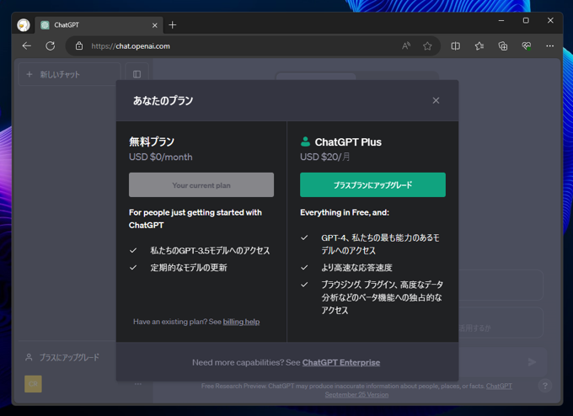The width and height of the screenshot is (573, 416).
Task: Click 新しいチャット in the sidebar
Action: click(69, 74)
